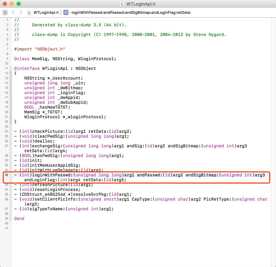Screen dimensions: 276x267
Task: Click the related items icon in the jump bar
Action: pos(5,13)
